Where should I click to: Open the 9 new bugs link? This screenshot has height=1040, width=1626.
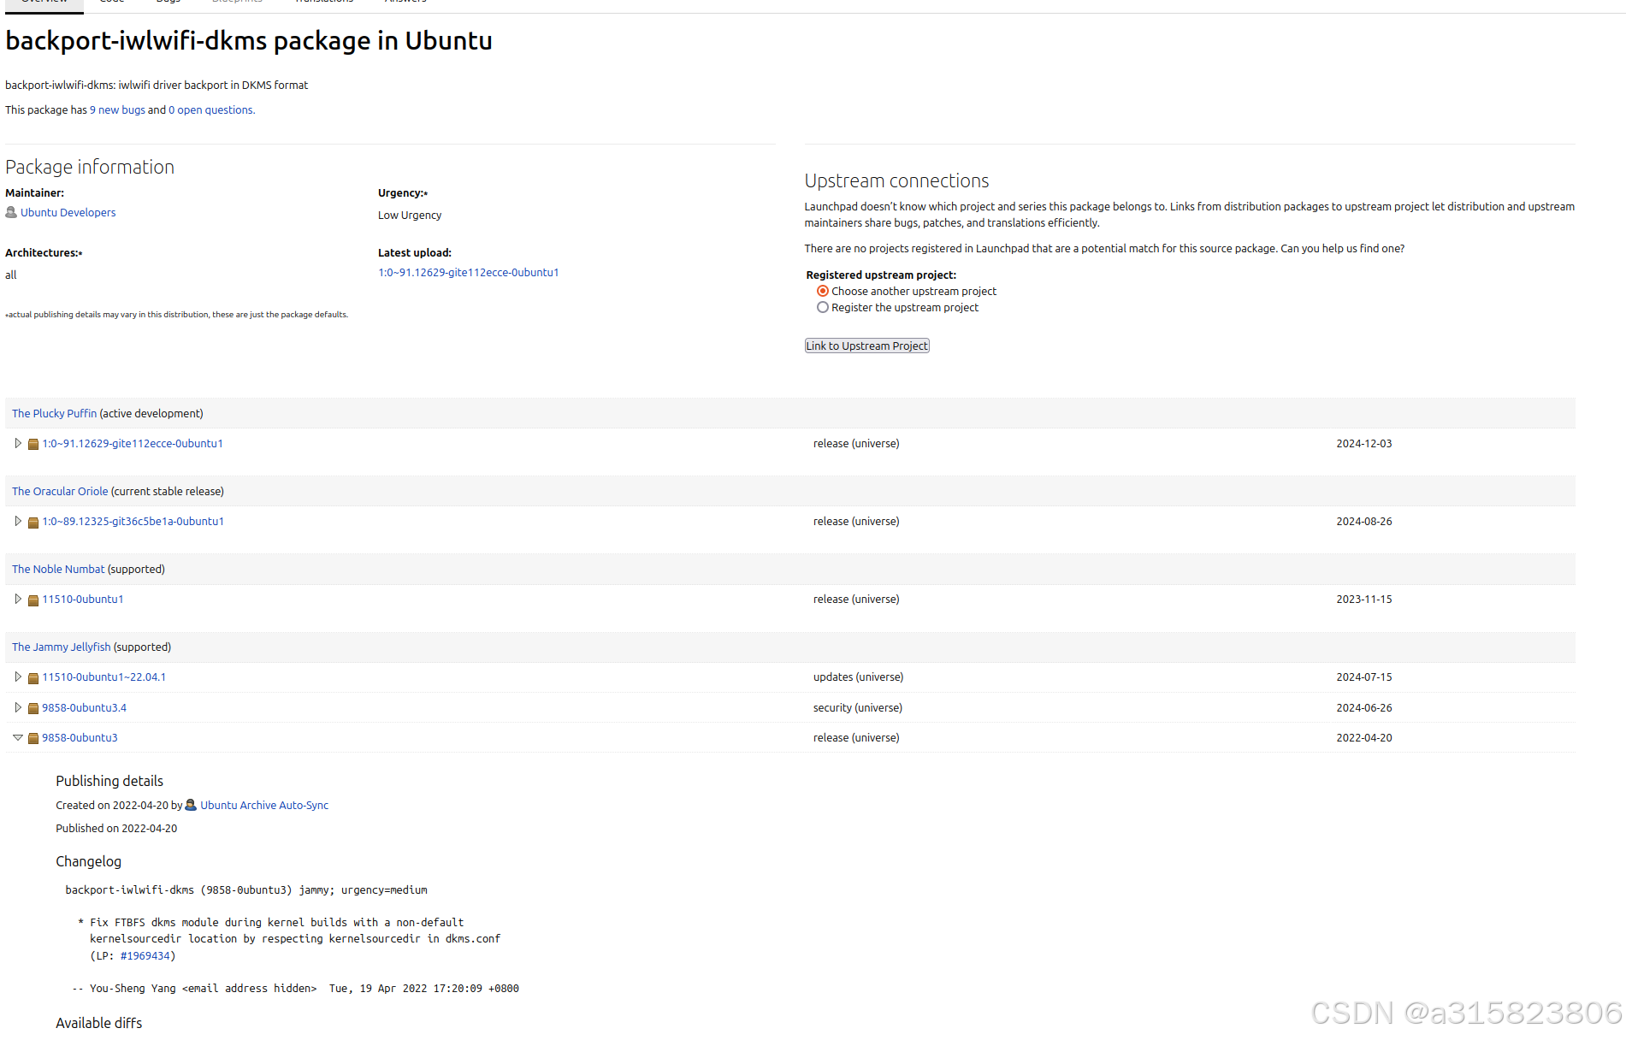point(117,109)
